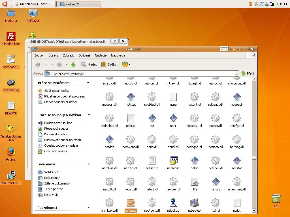Click Skrýt obsah složky link

(57, 91)
